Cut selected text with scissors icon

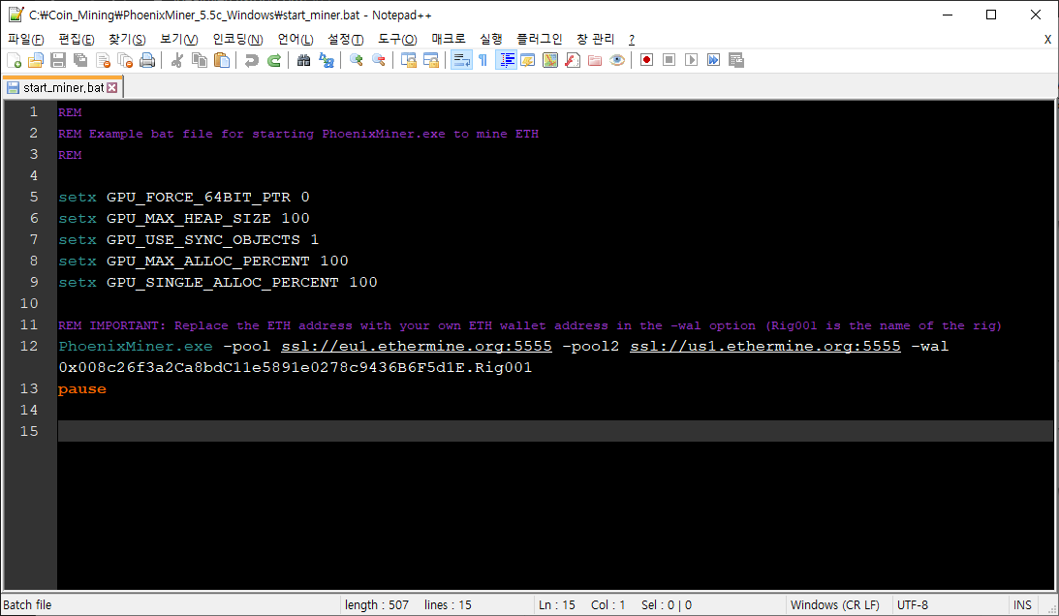(x=177, y=61)
